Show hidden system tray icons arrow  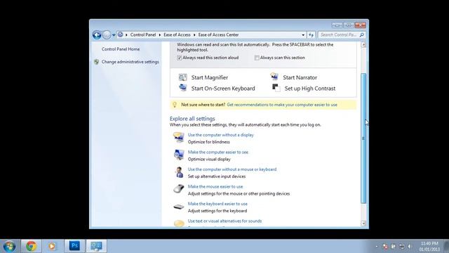[x=377, y=247]
